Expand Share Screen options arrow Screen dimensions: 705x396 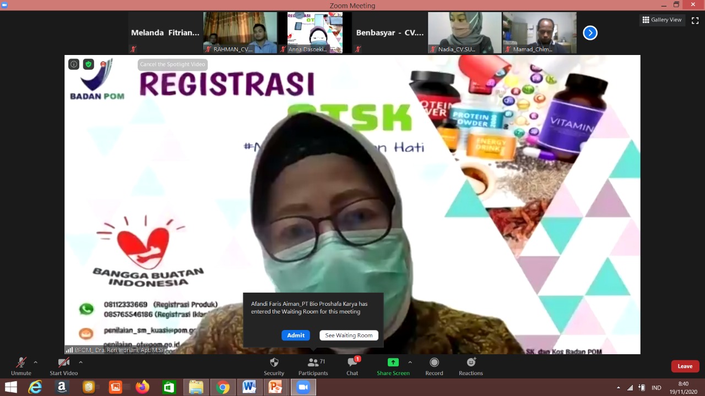[x=410, y=362]
